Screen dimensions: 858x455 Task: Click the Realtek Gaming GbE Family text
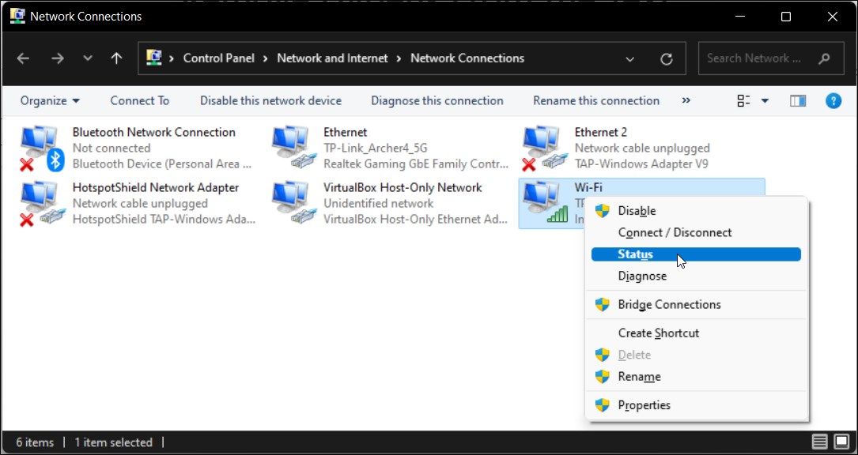[x=416, y=164]
